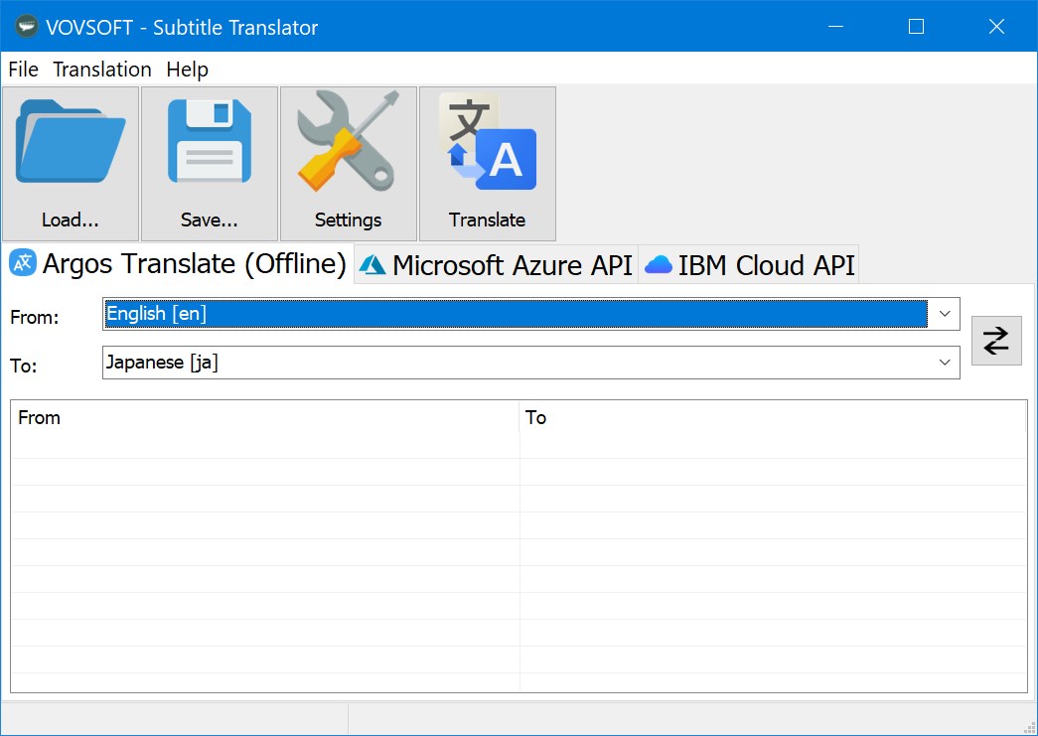Click the resize grip at bottom-right corner

point(1031,729)
